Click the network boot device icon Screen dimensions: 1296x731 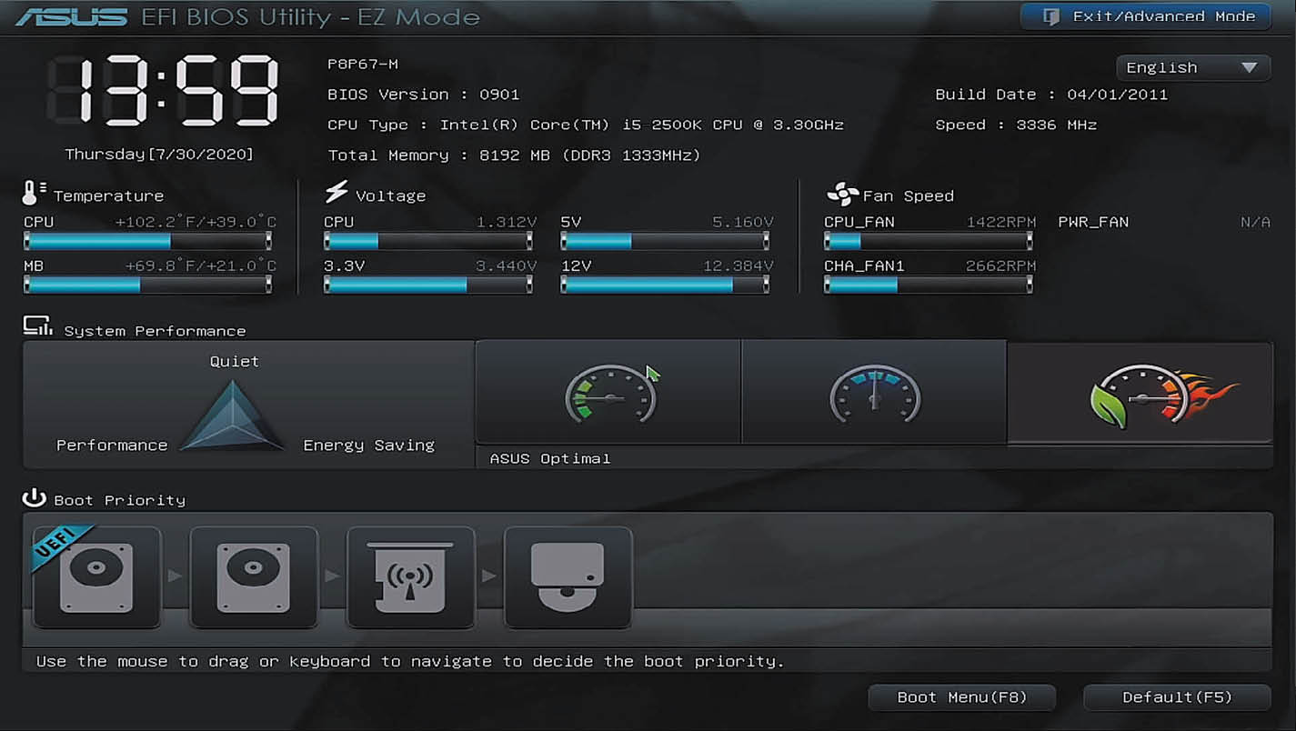click(x=410, y=576)
